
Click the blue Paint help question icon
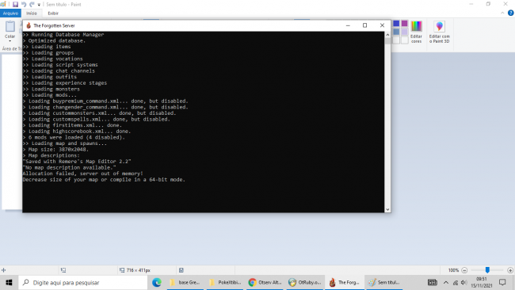point(510,13)
